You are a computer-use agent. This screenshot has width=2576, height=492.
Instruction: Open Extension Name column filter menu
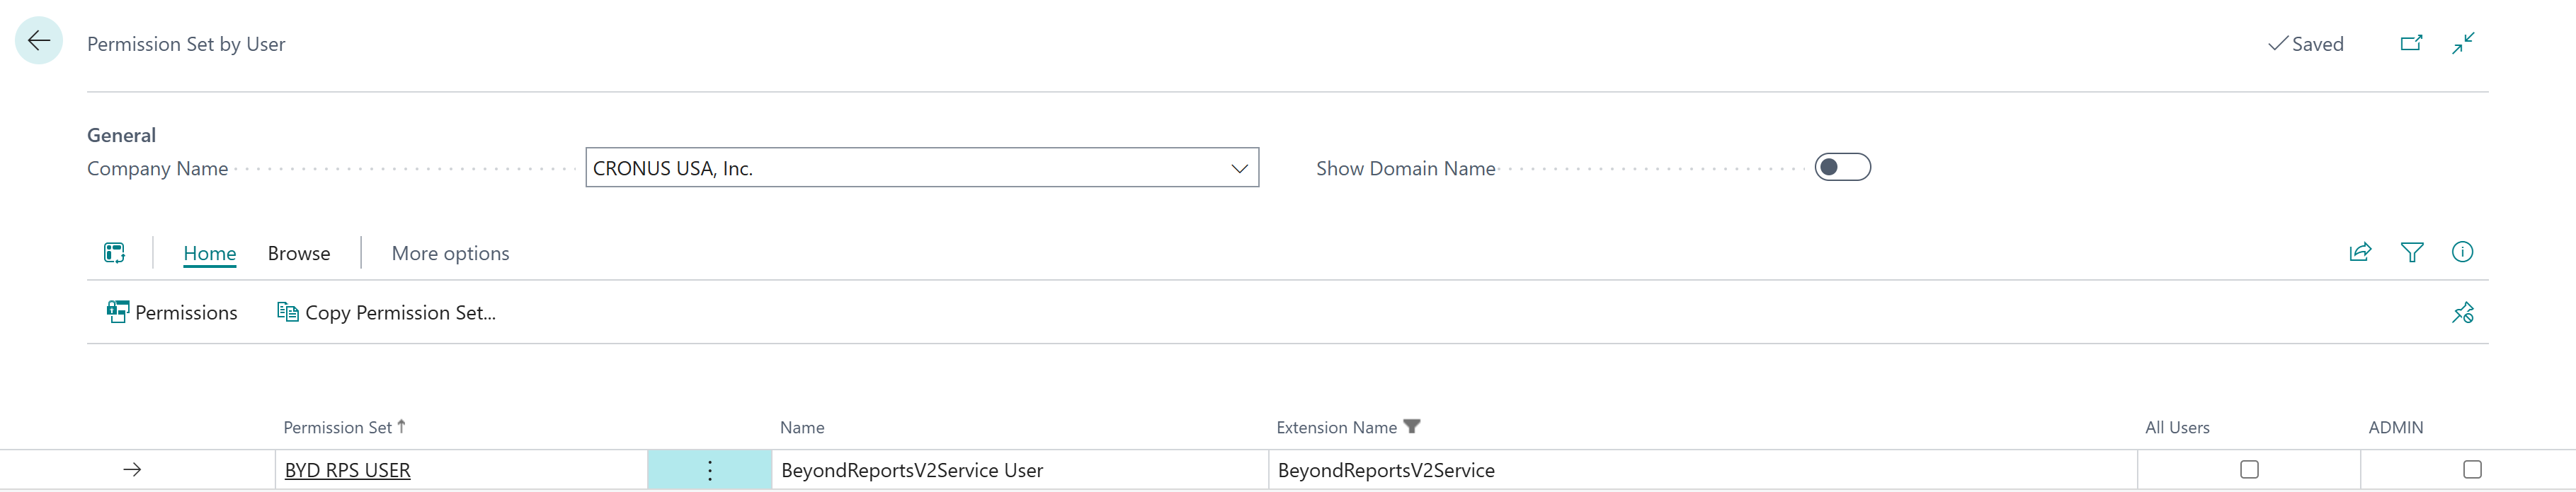point(1411,427)
